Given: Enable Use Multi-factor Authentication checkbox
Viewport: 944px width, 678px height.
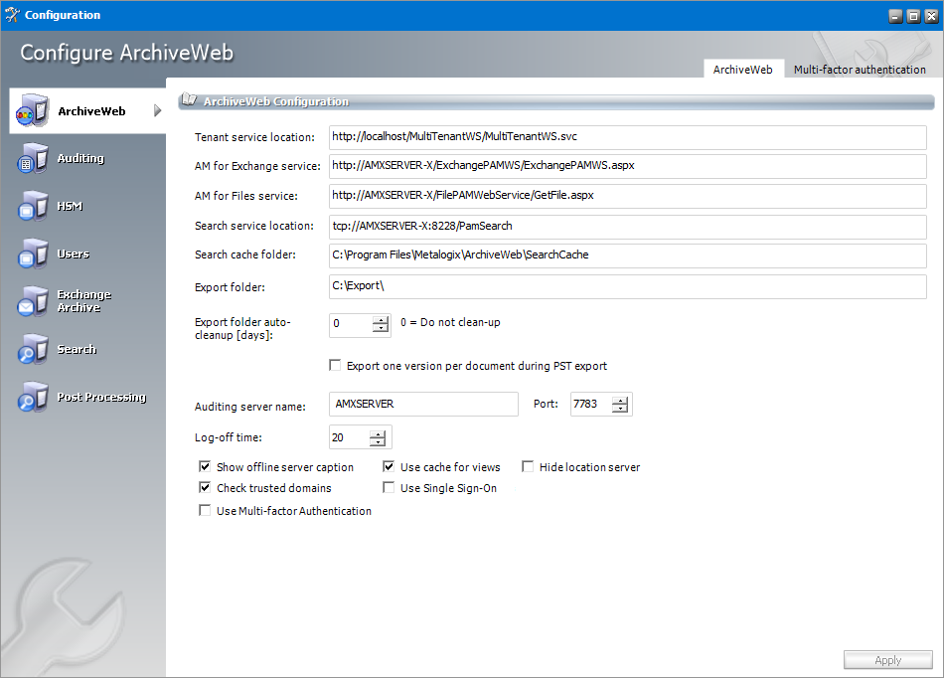Looking at the screenshot, I should click(205, 511).
